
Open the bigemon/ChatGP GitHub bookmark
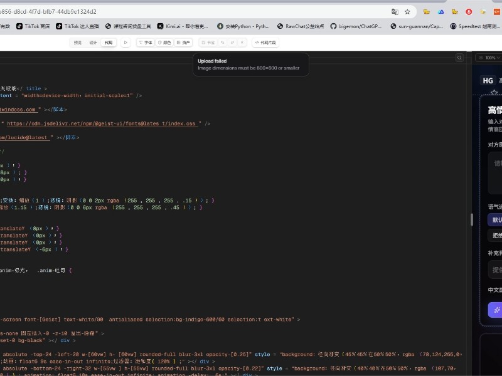click(360, 26)
